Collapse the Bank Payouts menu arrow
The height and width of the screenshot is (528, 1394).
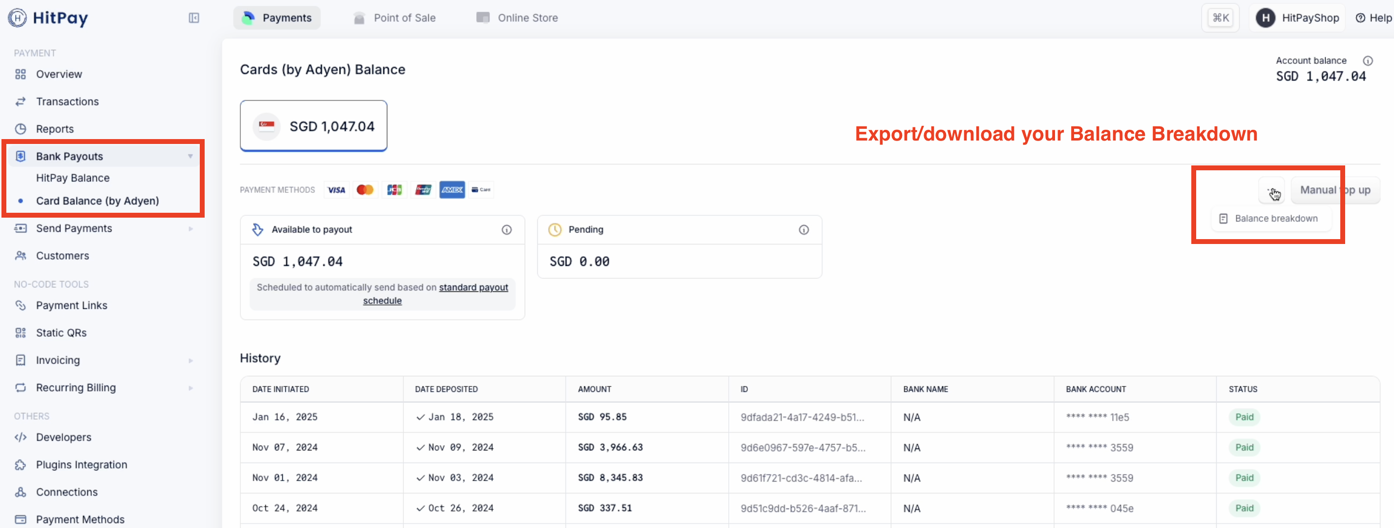190,156
